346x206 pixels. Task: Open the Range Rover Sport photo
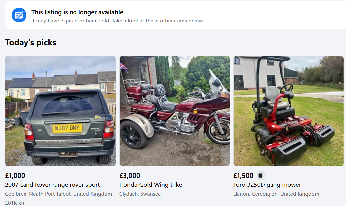click(x=60, y=111)
